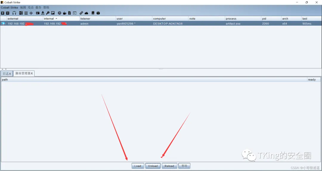The width and height of the screenshot is (322, 171).
Task: Sort by the note column header
Action: point(207,18)
